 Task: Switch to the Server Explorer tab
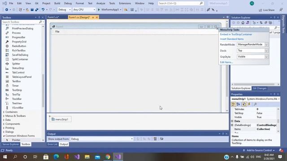click(11, 144)
